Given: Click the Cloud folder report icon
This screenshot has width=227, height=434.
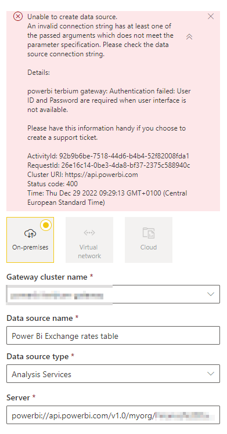Looking at the screenshot, I should pos(149,233).
